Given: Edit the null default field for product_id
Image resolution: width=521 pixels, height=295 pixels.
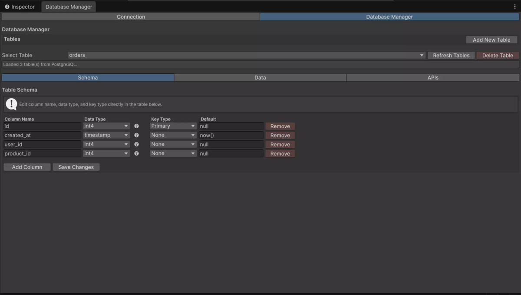Looking at the screenshot, I should (x=231, y=153).
